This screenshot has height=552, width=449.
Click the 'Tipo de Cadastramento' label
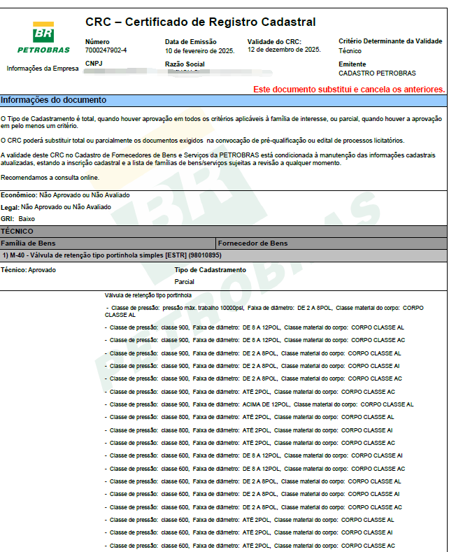tap(210, 270)
